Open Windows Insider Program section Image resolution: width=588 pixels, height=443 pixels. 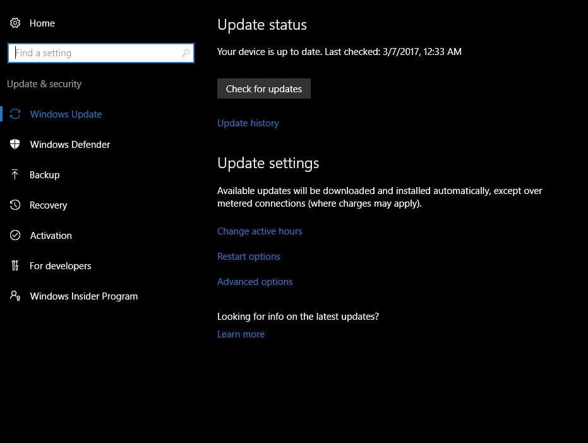[83, 296]
